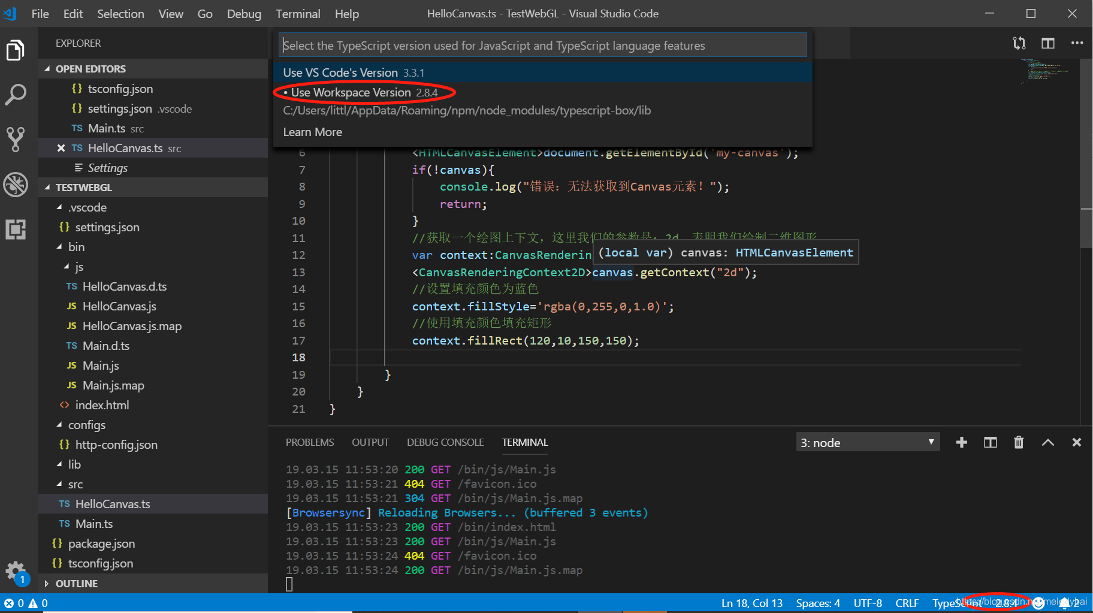The height and width of the screenshot is (613, 1093).
Task: Open the editor More Actions ellipsis
Action: tap(1077, 43)
